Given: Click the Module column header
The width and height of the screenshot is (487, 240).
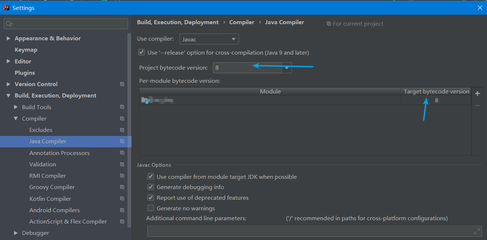Looking at the screenshot, I should [x=270, y=92].
